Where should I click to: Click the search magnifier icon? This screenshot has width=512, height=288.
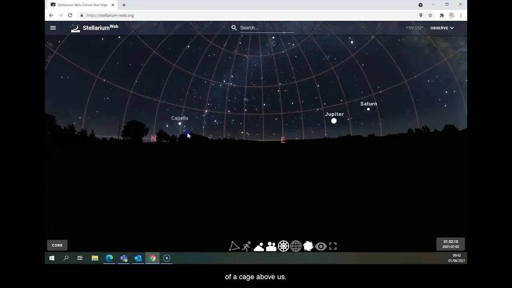coord(234,28)
